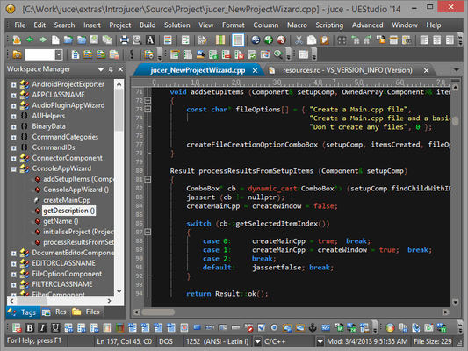Click the Underline U icon in bottom toolbar
This screenshot has height=351, width=468.
click(55, 327)
